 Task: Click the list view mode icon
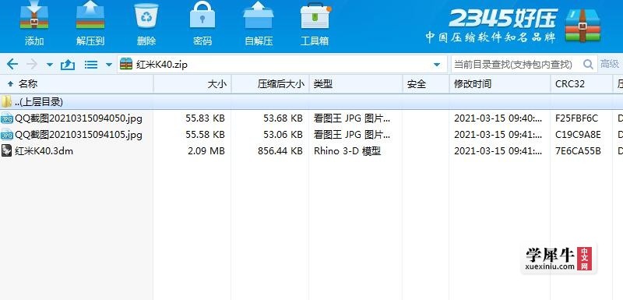tap(91, 65)
